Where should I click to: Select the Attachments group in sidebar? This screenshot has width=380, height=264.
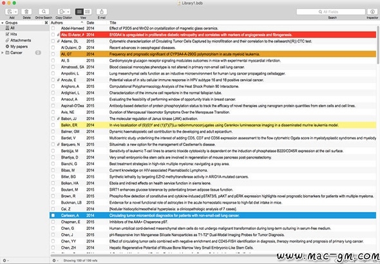pyautogui.click(x=24, y=40)
